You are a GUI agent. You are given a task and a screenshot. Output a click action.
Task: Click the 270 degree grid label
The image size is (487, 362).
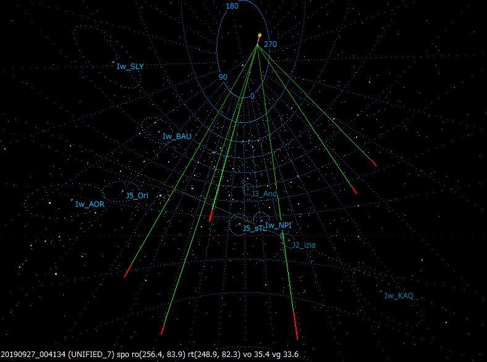tap(270, 44)
